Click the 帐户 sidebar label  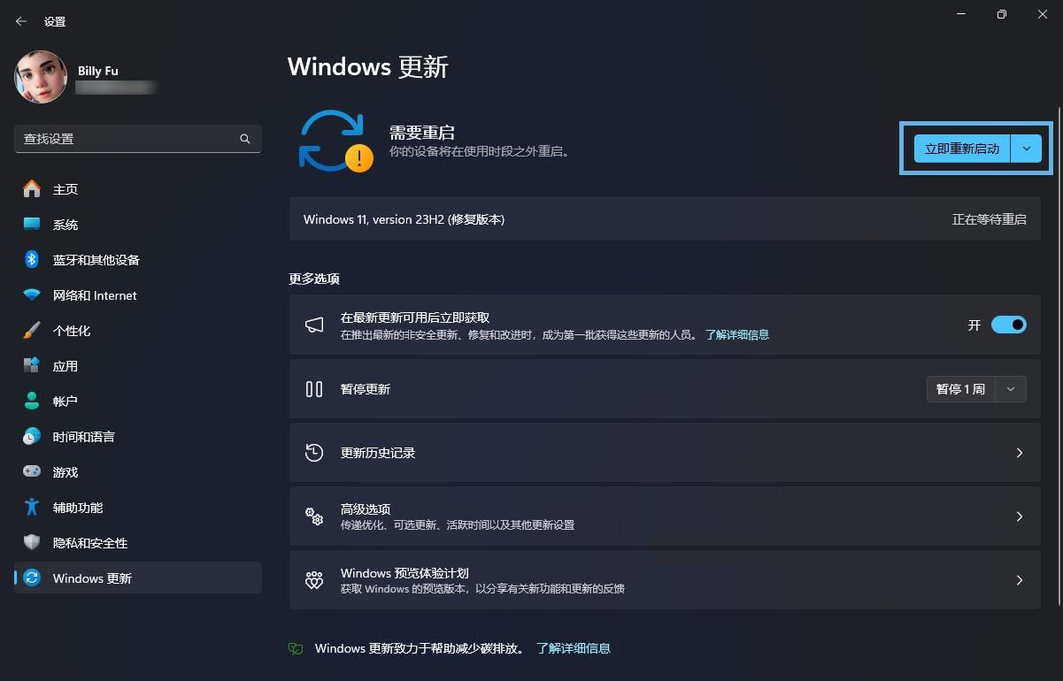click(65, 402)
